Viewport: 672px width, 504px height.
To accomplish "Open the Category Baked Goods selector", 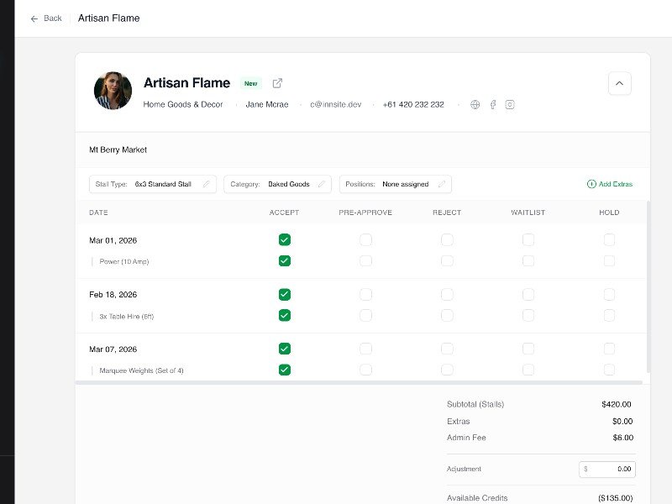I will coord(277,184).
